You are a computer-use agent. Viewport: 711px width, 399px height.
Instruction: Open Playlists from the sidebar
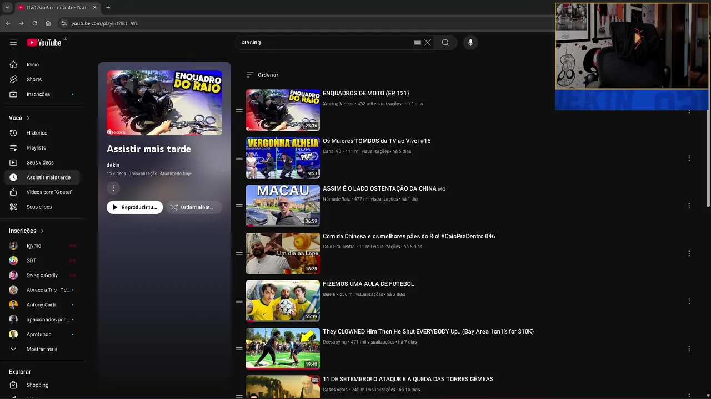pos(43,148)
